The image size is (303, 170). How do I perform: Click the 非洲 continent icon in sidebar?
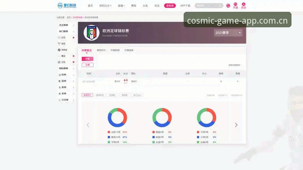coord(60,94)
